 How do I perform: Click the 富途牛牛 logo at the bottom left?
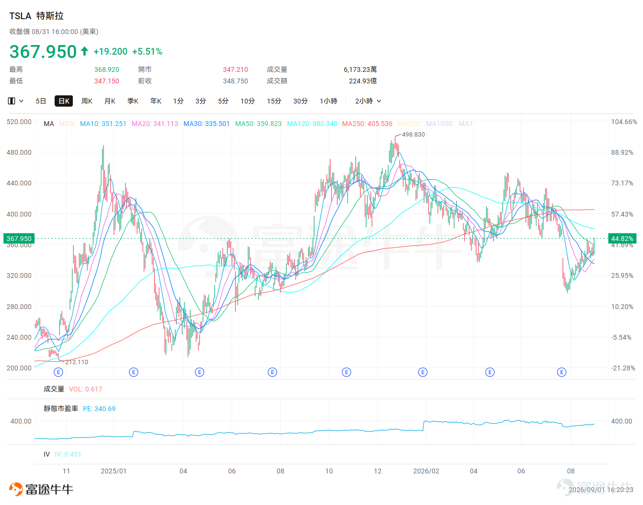(41, 489)
